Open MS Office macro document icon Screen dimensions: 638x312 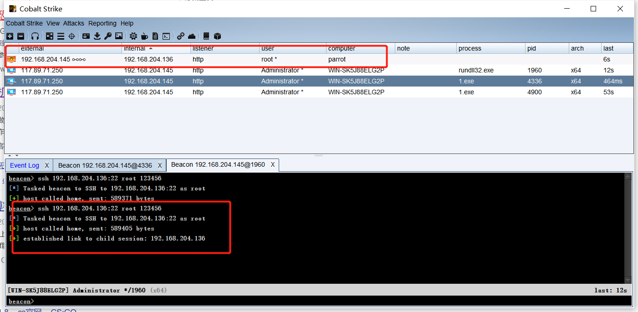pyautogui.click(x=155, y=36)
